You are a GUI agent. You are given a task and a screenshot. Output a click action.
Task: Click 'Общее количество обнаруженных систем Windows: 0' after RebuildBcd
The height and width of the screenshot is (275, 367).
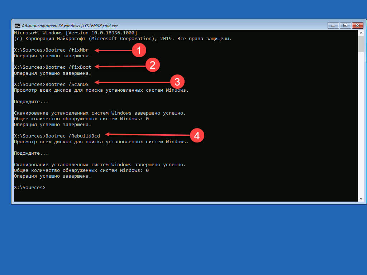pos(81,170)
